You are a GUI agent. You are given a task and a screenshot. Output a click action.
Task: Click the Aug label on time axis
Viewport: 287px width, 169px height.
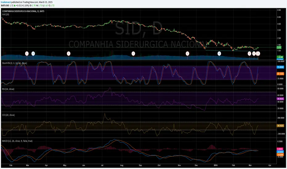122,165
